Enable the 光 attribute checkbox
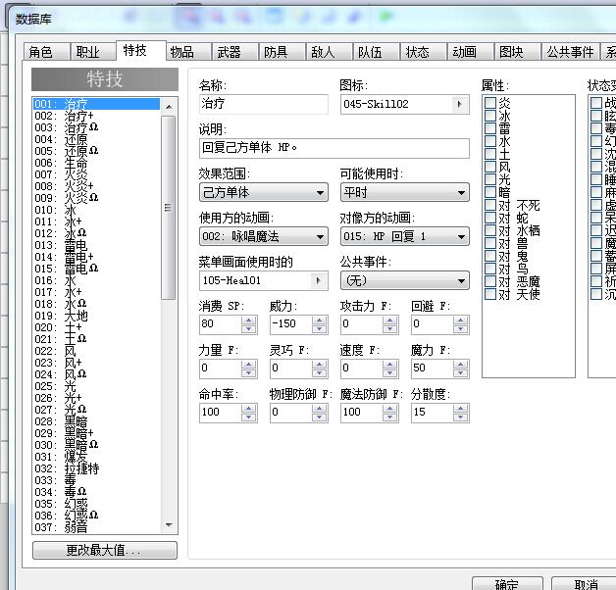Screen dimensions: 616x590 490,179
